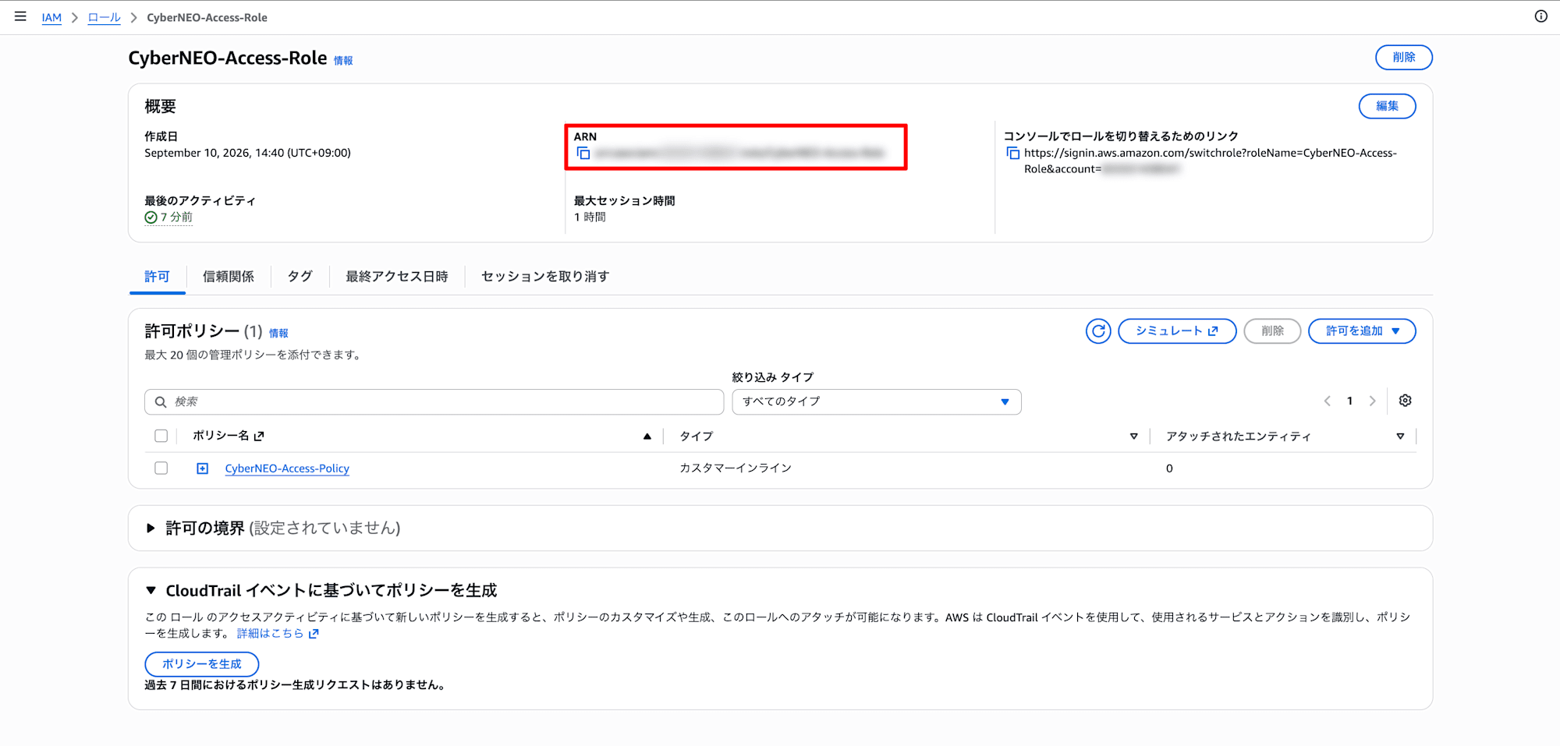
Task: Expand the 許可の境界 section
Action: [151, 529]
